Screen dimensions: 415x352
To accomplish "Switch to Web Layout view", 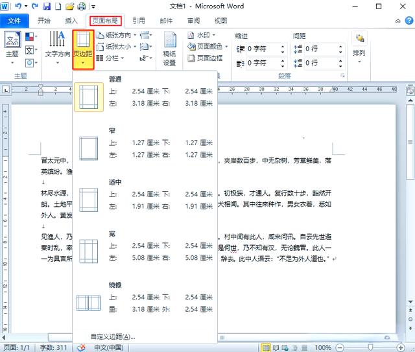I will tap(285, 347).
